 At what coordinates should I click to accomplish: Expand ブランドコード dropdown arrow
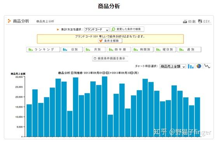point(107,30)
